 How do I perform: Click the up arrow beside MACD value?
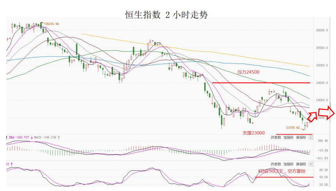coord(59,137)
